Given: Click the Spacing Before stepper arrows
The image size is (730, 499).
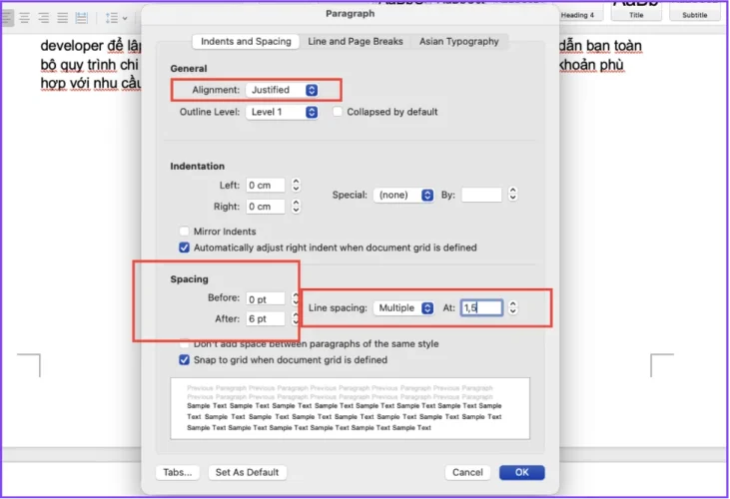Looking at the screenshot, I should coord(295,298).
